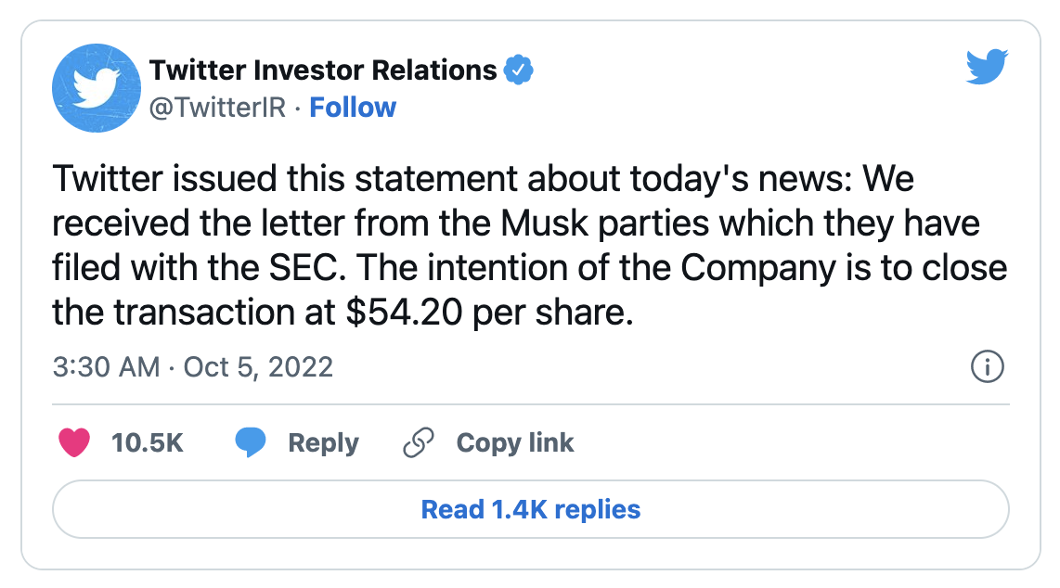Viewport: 1060px width, 588px height.
Task: Click the $54.20 price in the tweet
Action: click(404, 313)
